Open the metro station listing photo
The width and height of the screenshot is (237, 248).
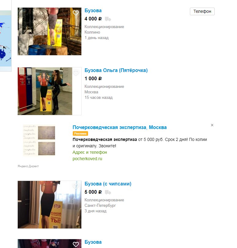tap(45, 91)
